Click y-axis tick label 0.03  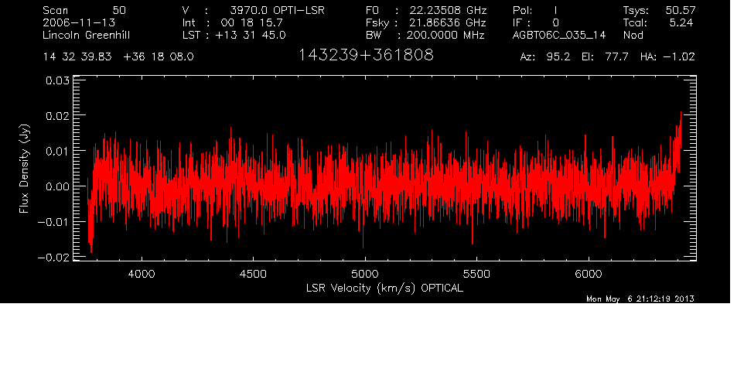click(x=57, y=80)
